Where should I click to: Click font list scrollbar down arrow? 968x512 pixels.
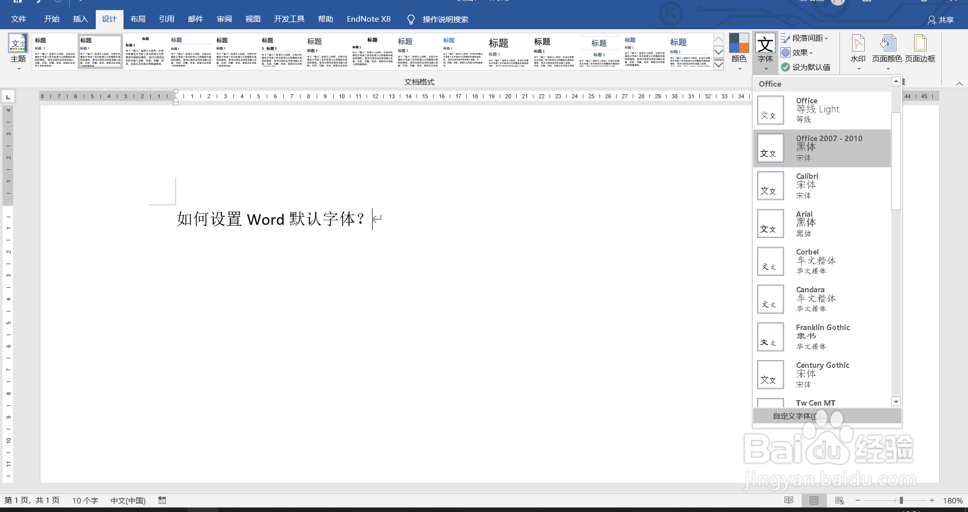896,402
